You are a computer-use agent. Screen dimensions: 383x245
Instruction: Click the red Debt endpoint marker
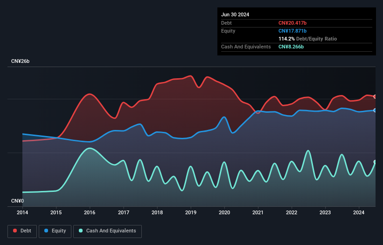pos(375,96)
